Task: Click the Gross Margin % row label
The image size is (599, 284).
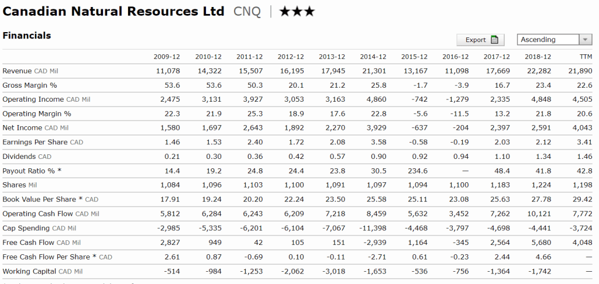Action: click(29, 85)
